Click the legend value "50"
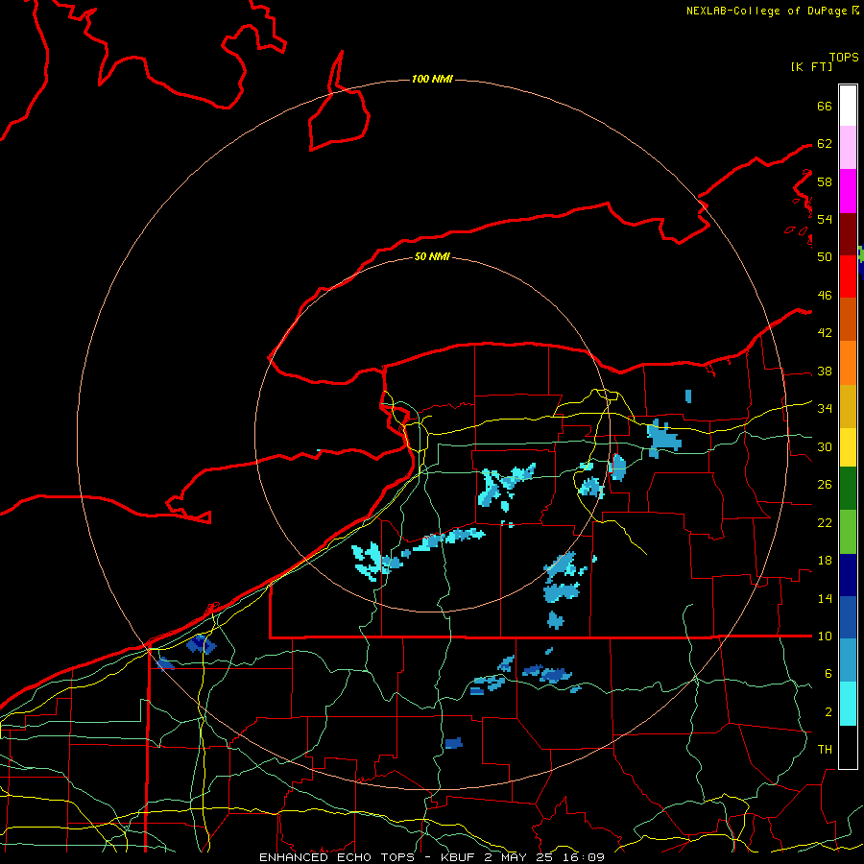 [825, 257]
